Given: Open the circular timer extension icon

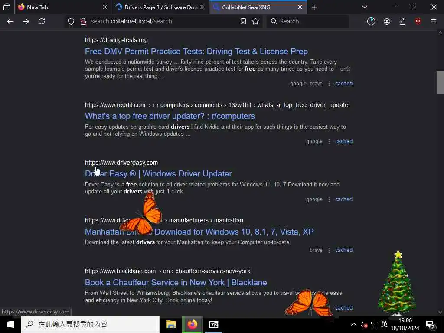Looking at the screenshot, I should click(x=371, y=21).
